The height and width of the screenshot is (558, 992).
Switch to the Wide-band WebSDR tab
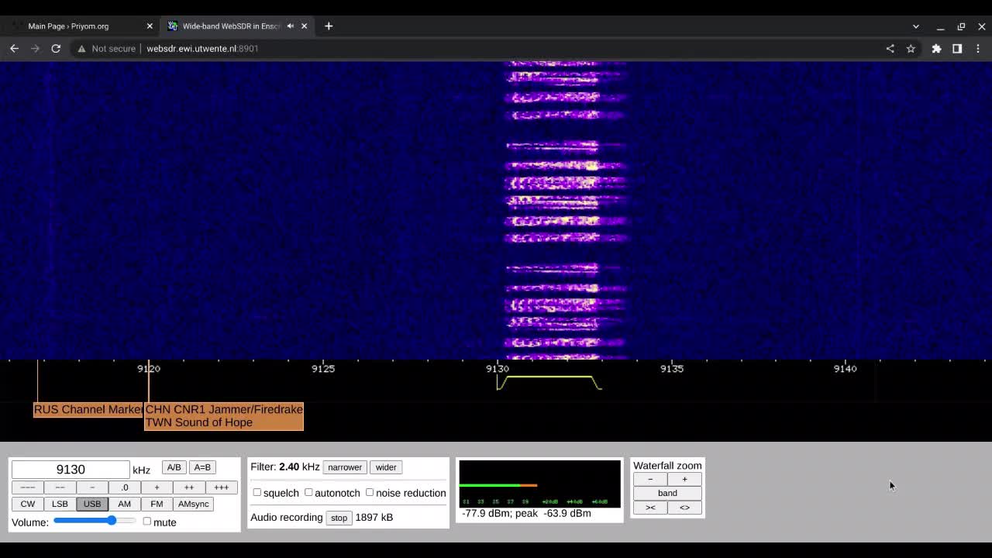[x=236, y=26]
